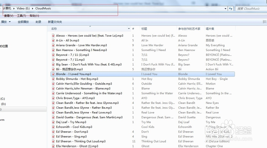Click the file icon of Carrie Underwood - Something in the Water
Image resolution: width=267 pixels, height=148 pixels.
pyautogui.click(x=53, y=93)
